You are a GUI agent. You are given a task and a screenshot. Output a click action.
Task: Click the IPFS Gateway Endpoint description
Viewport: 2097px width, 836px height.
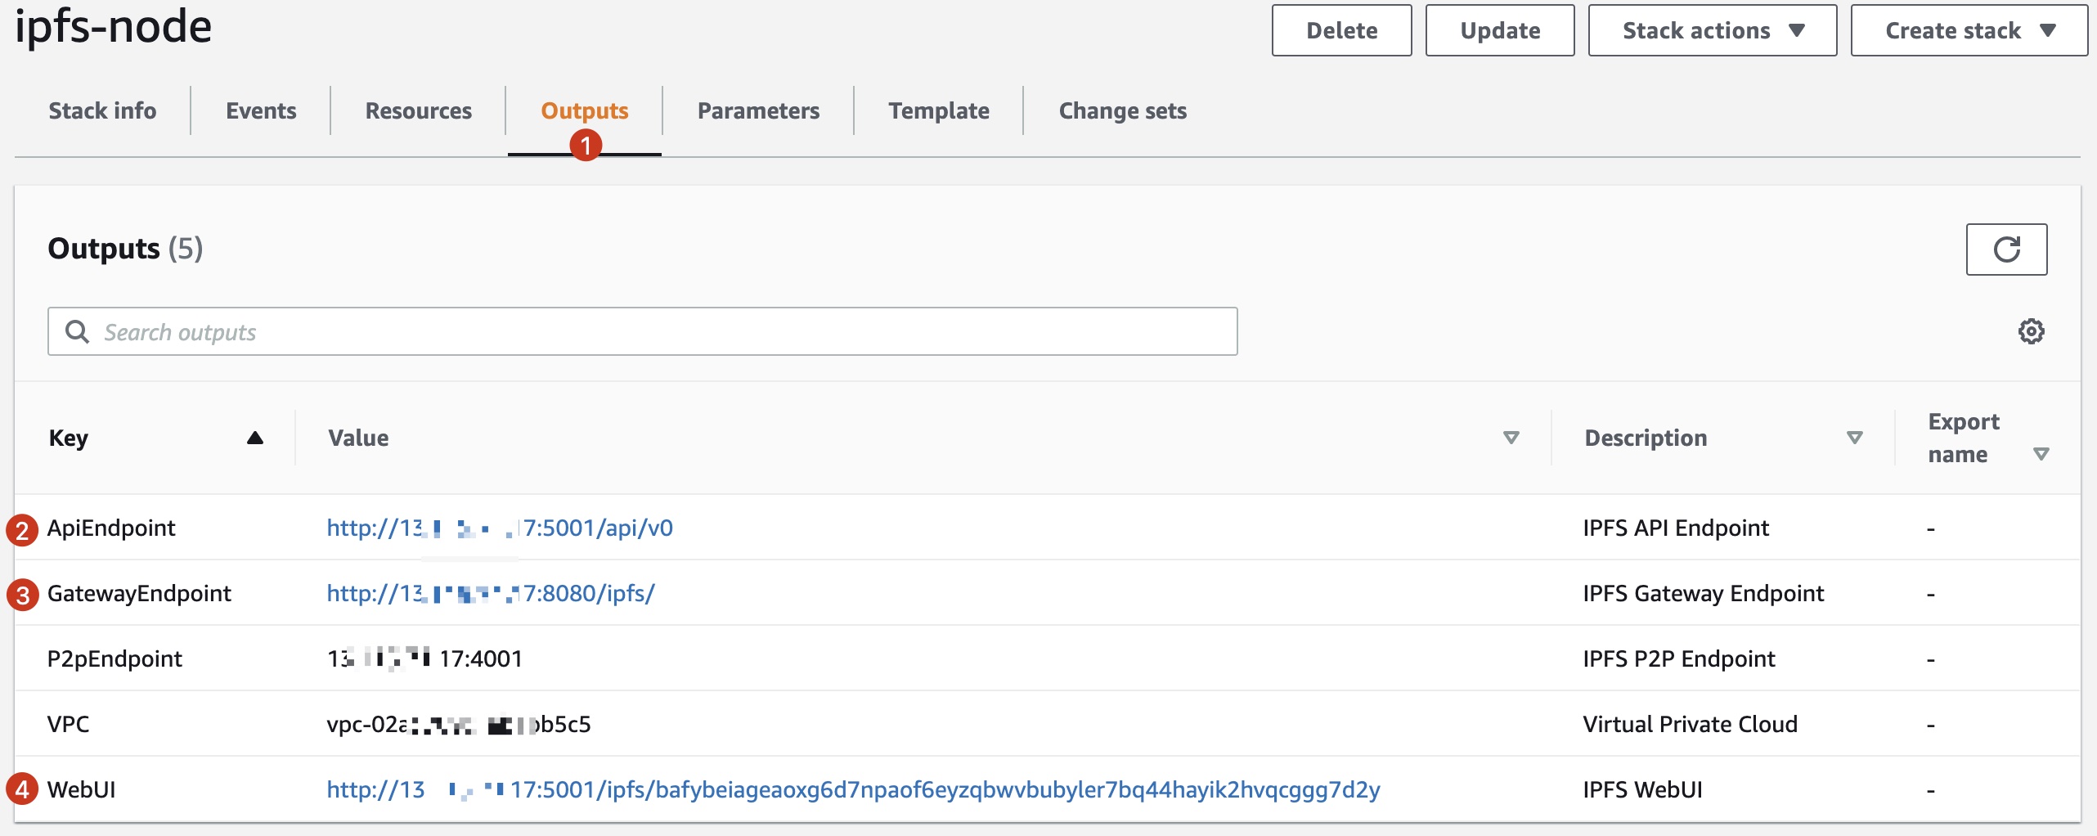pos(1704,593)
